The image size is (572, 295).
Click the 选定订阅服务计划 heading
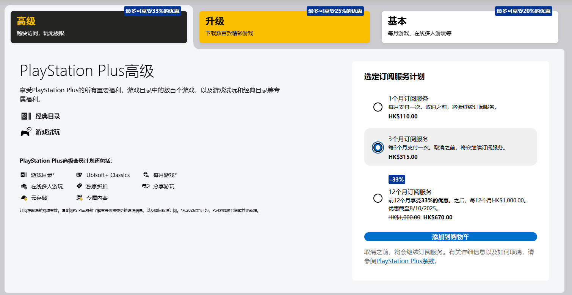point(394,76)
